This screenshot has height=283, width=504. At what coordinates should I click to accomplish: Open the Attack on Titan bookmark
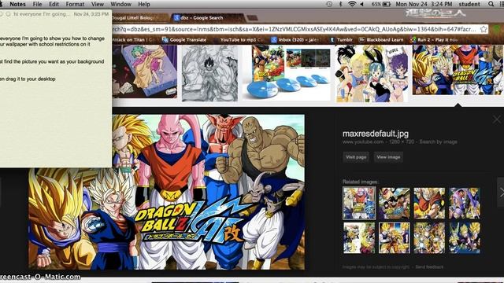133,40
